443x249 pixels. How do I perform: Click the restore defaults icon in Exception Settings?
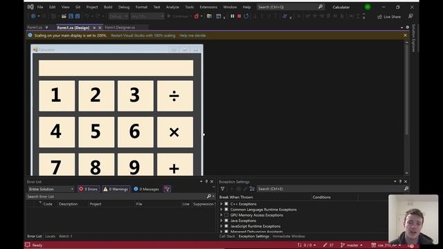coord(252,189)
